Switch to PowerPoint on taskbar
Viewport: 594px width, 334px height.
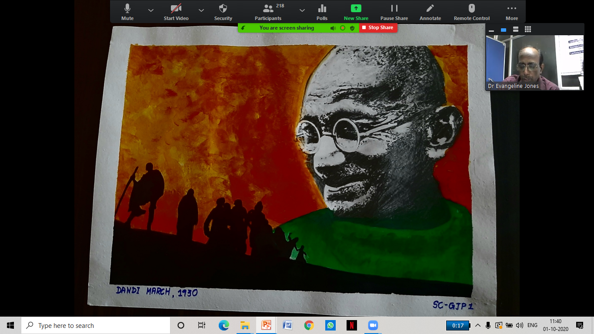266,325
